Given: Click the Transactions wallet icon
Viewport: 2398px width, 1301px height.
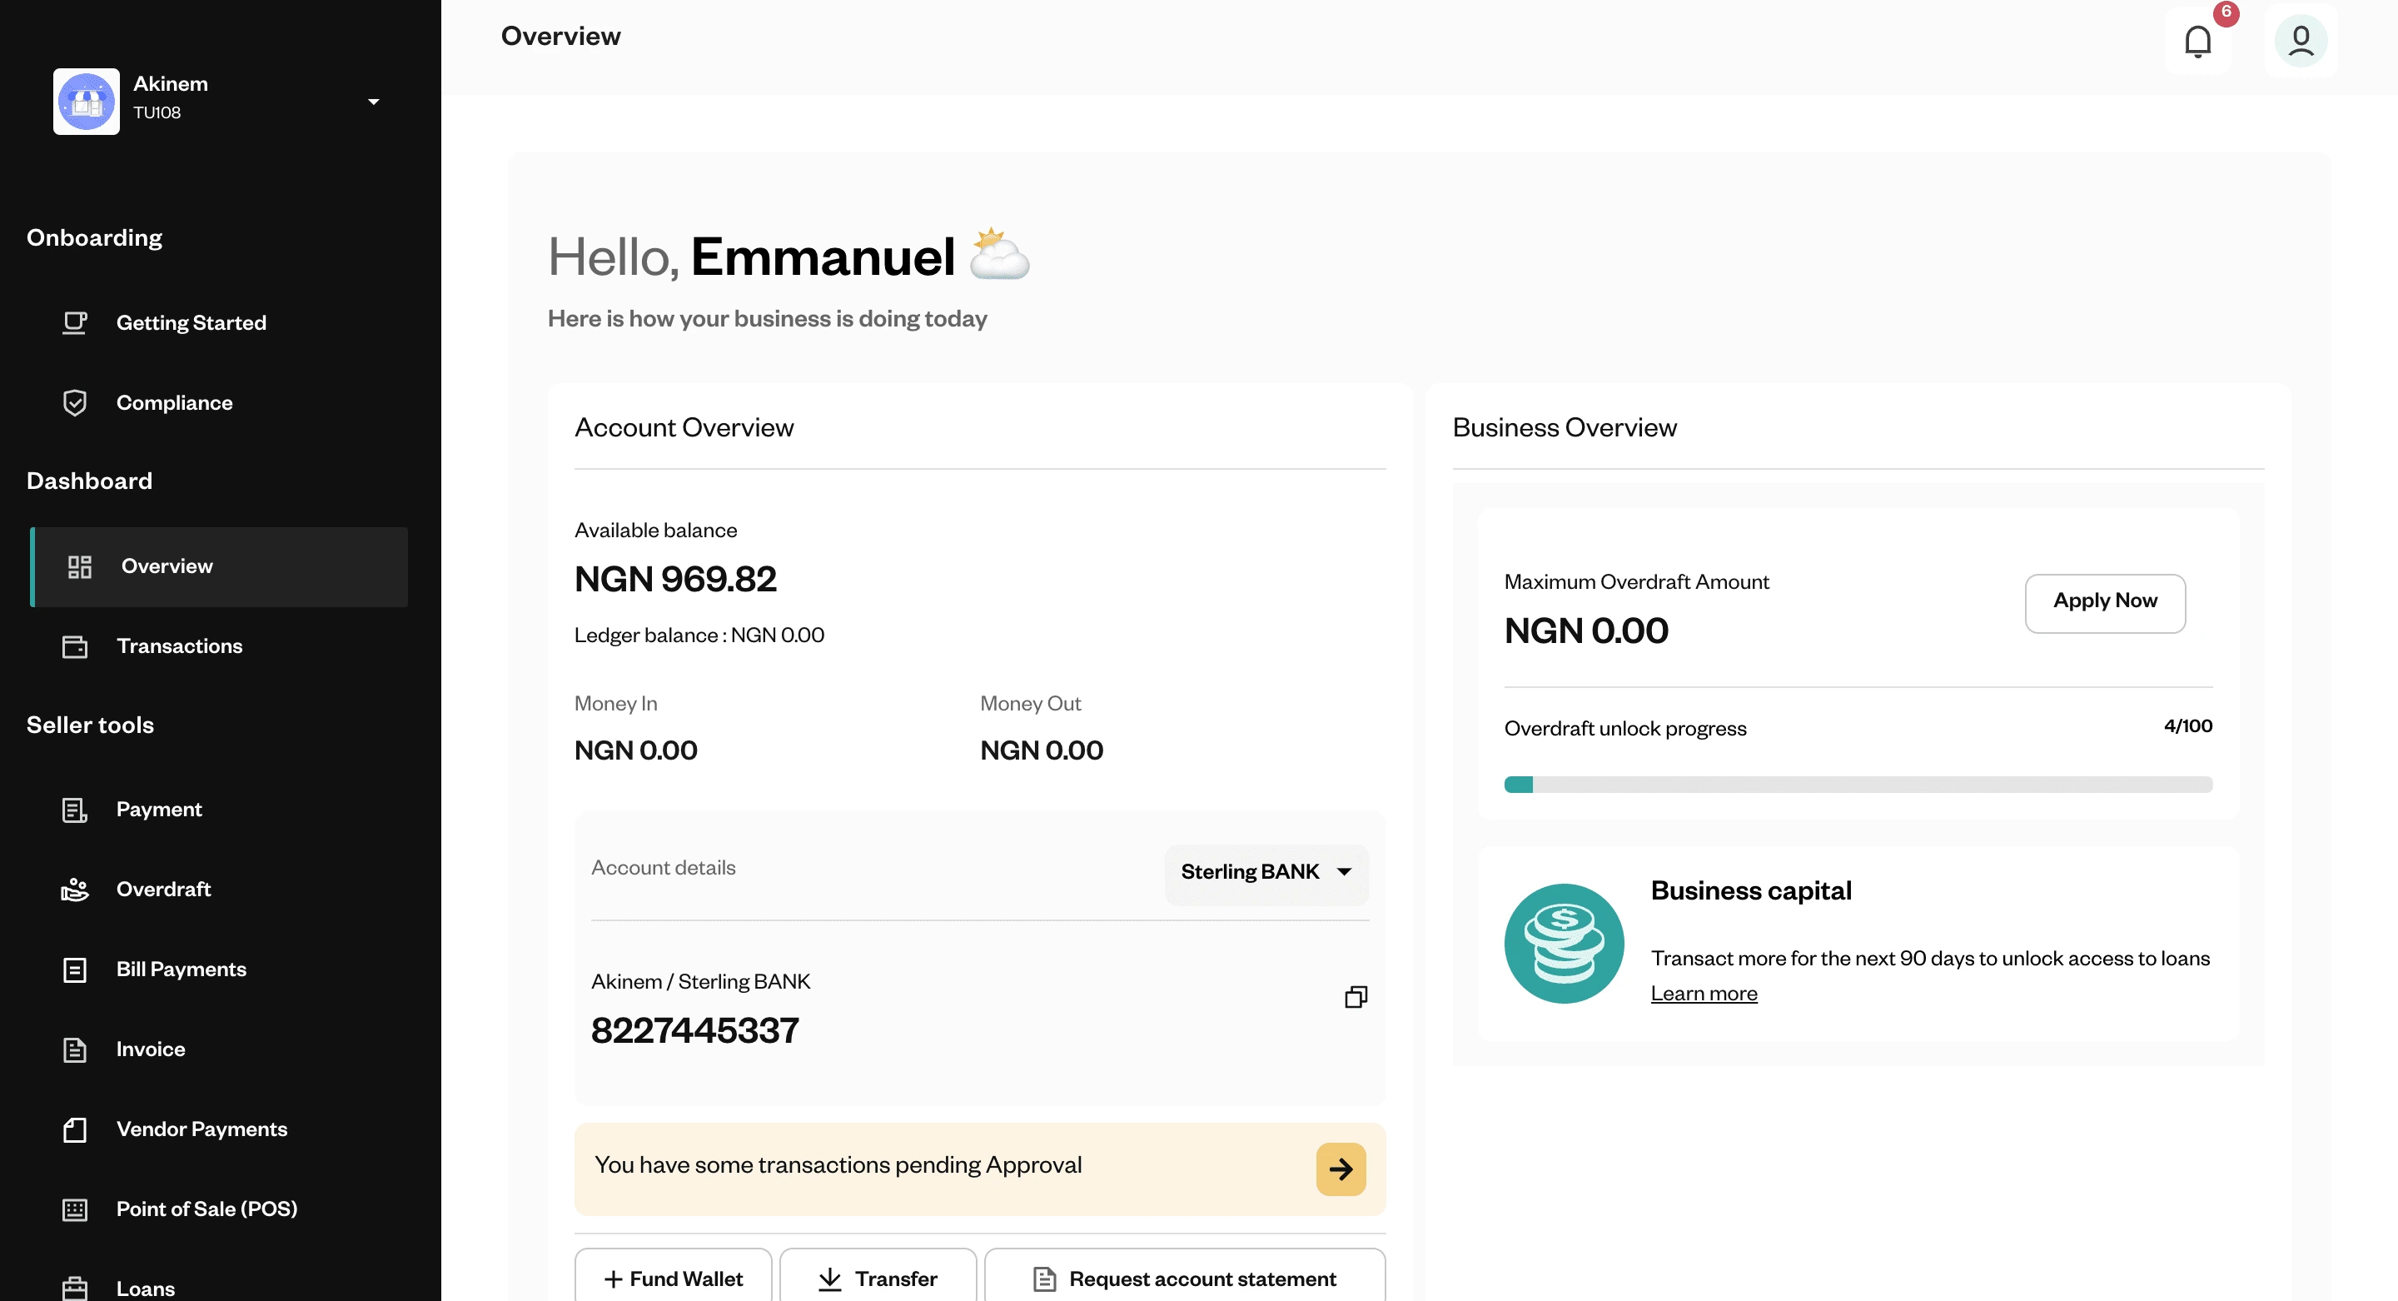Looking at the screenshot, I should click(x=74, y=647).
